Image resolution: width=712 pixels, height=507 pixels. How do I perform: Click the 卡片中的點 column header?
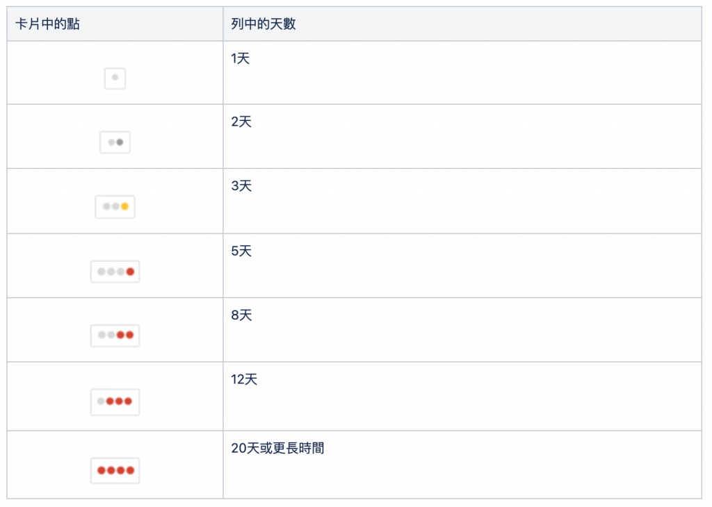click(47, 24)
